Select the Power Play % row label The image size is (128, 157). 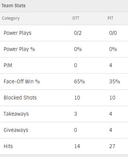(19, 49)
